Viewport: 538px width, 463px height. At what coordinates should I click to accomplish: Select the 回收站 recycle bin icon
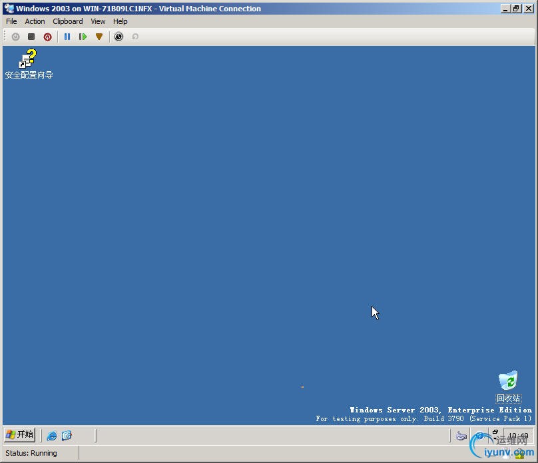click(x=509, y=386)
